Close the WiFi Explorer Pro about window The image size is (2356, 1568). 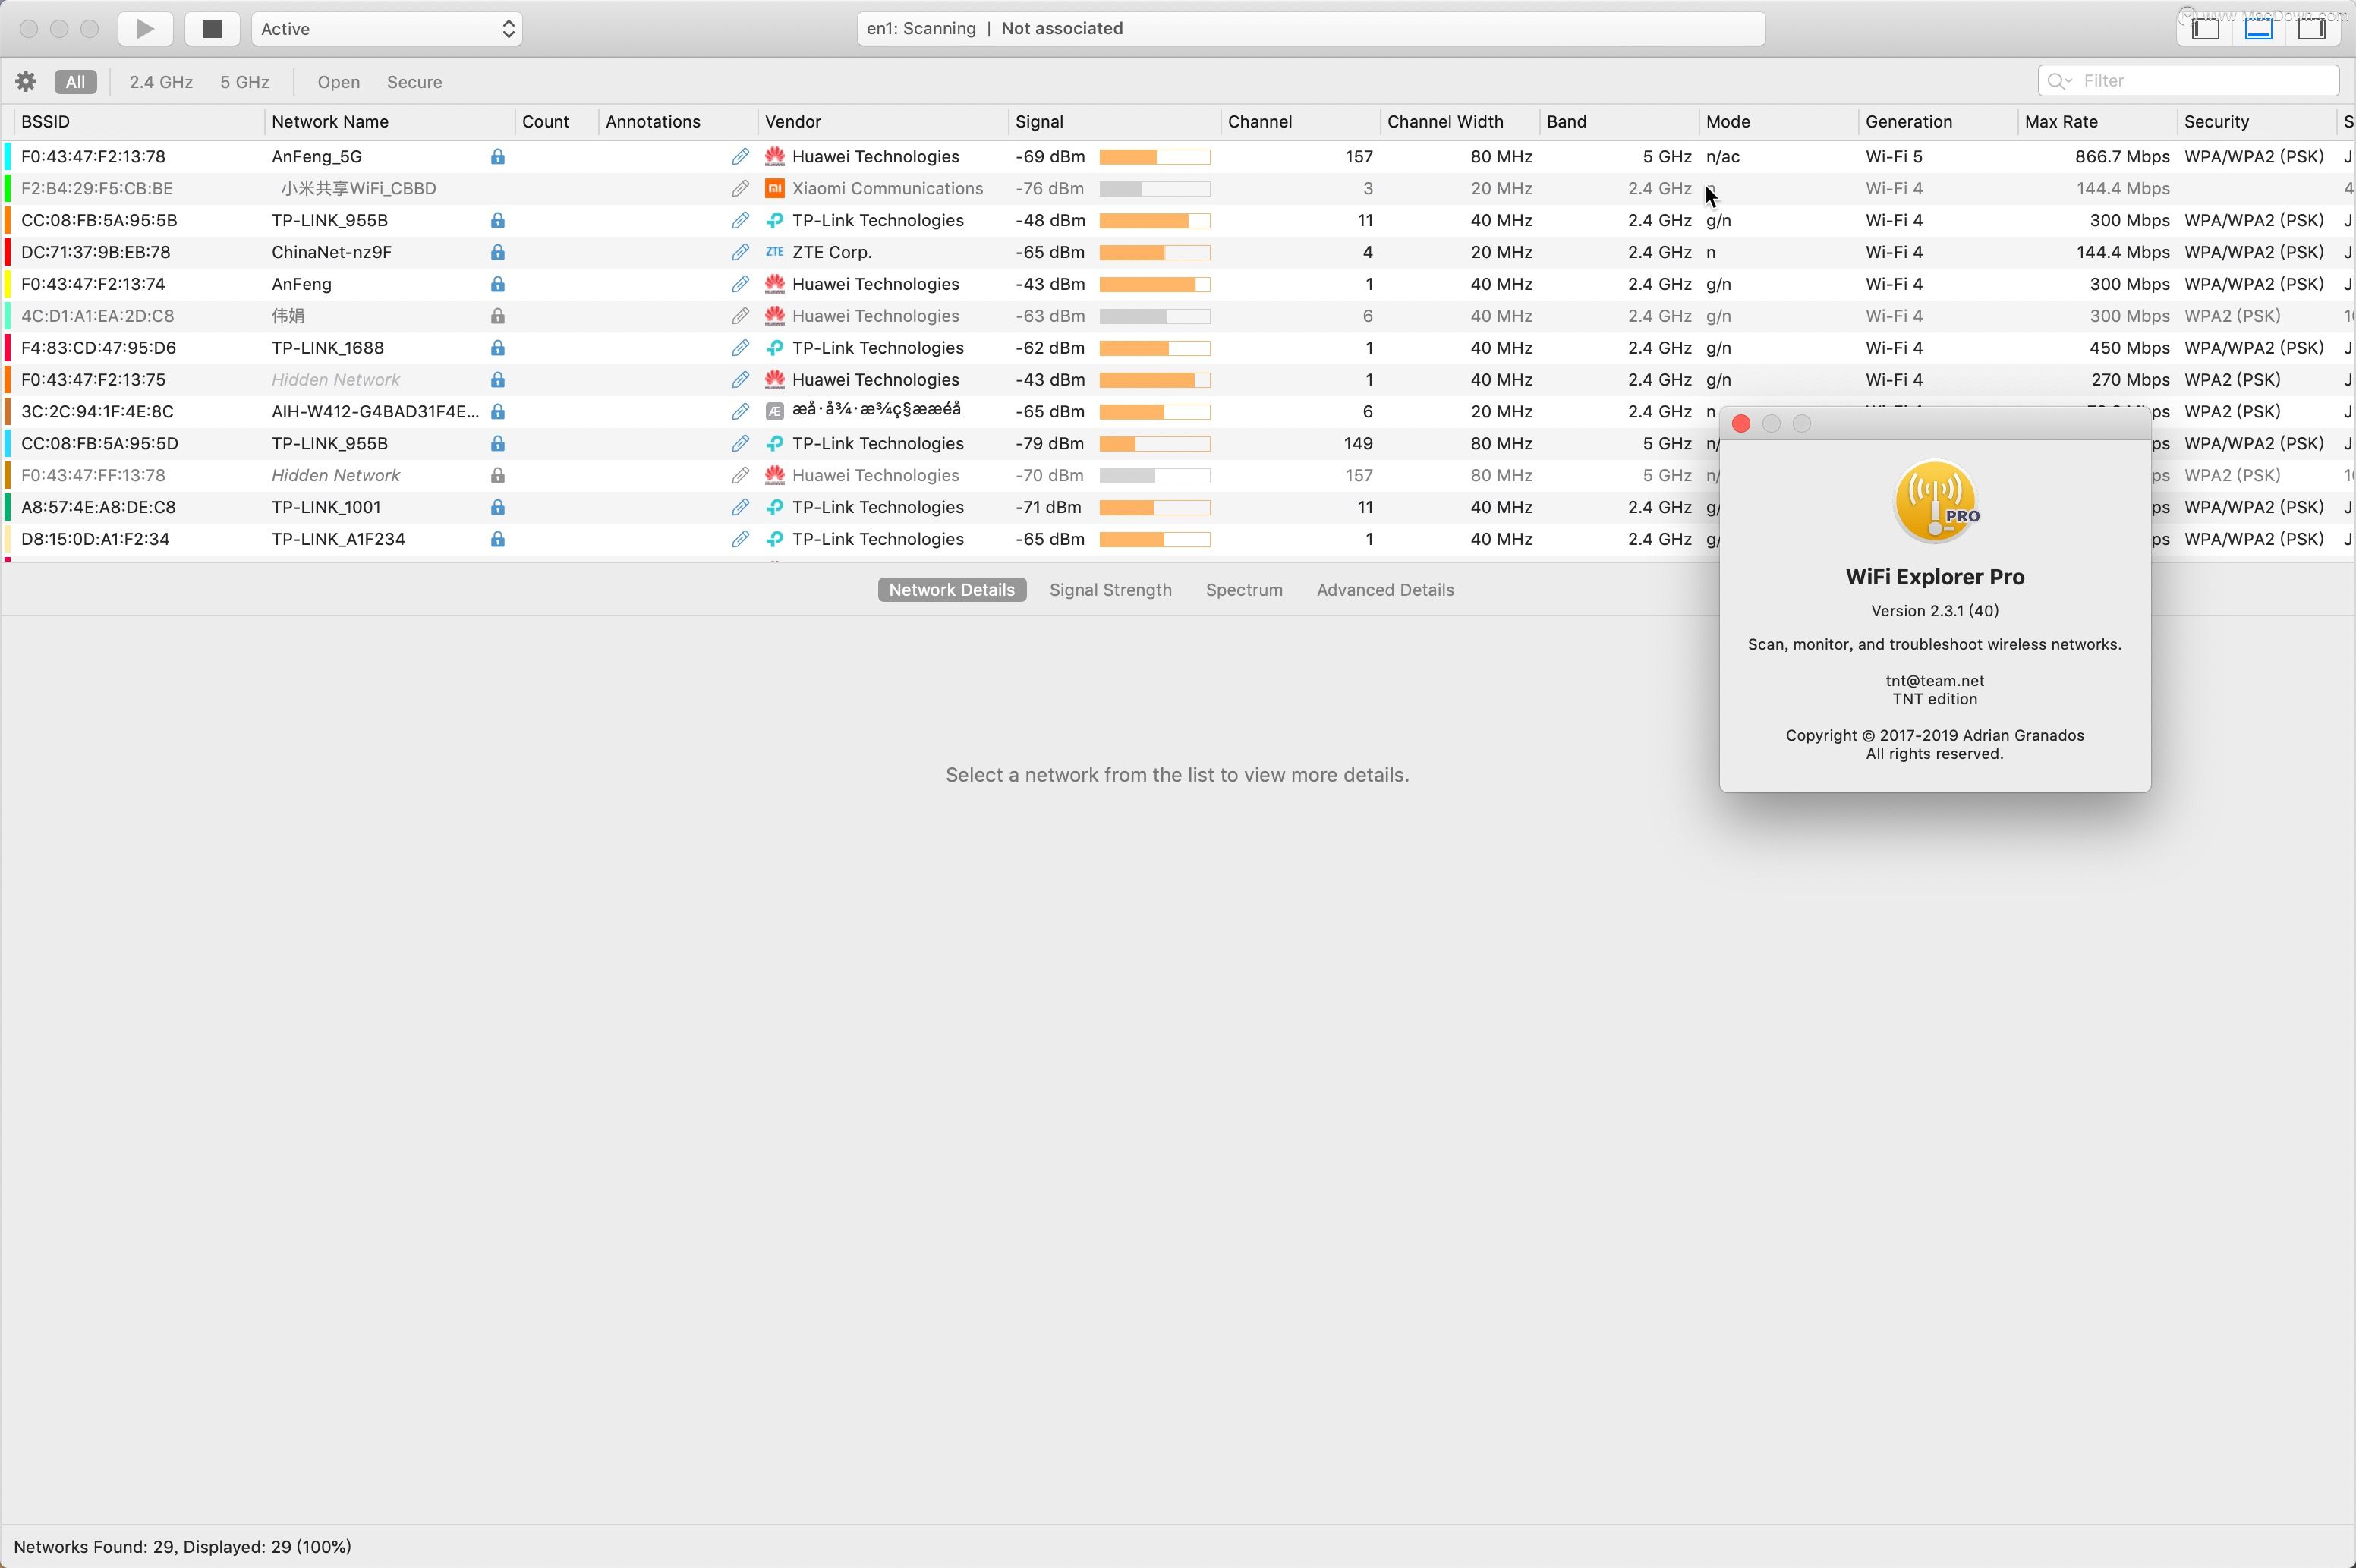[1740, 424]
